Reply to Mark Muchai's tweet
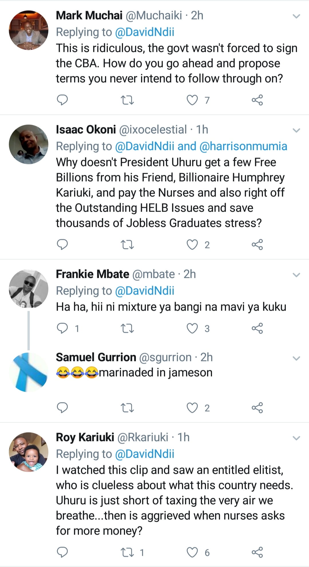 (62, 100)
